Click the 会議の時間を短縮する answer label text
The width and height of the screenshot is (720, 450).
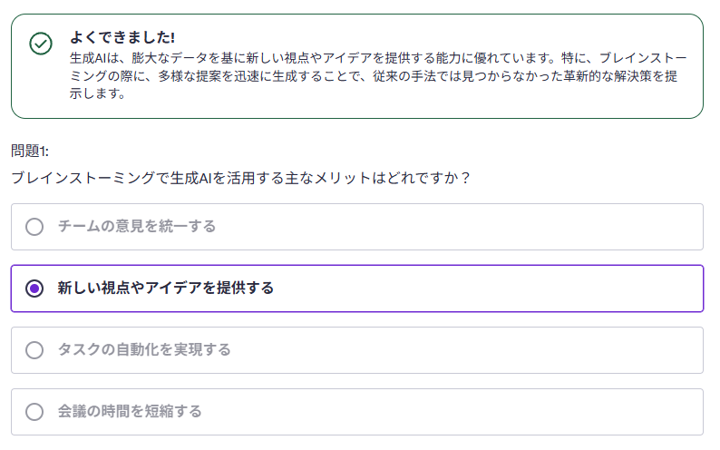130,411
